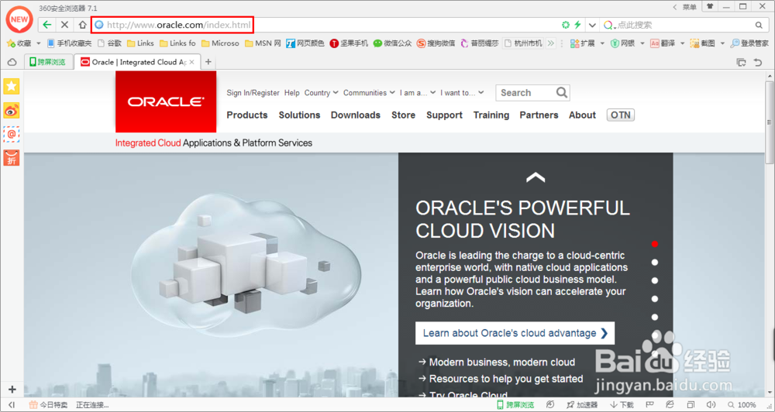The height and width of the screenshot is (412, 775).
Task: Select the fifth carousel dot
Action: 655,317
